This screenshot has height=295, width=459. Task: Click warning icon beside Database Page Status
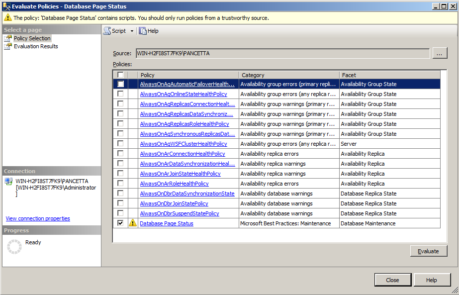(133, 223)
